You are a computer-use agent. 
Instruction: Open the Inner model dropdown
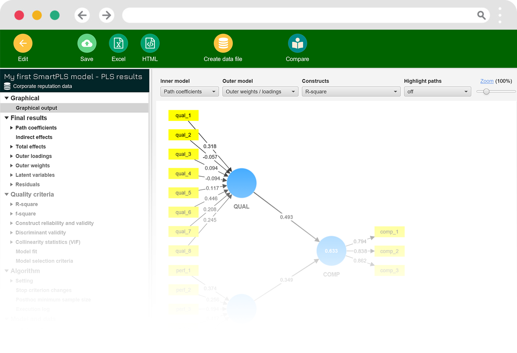coord(190,92)
